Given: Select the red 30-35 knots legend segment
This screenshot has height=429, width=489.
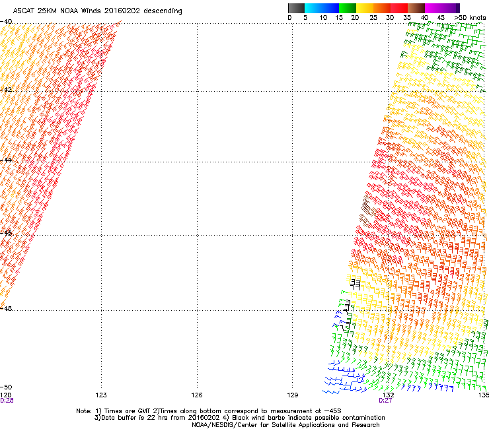Looking at the screenshot, I should point(398,8).
